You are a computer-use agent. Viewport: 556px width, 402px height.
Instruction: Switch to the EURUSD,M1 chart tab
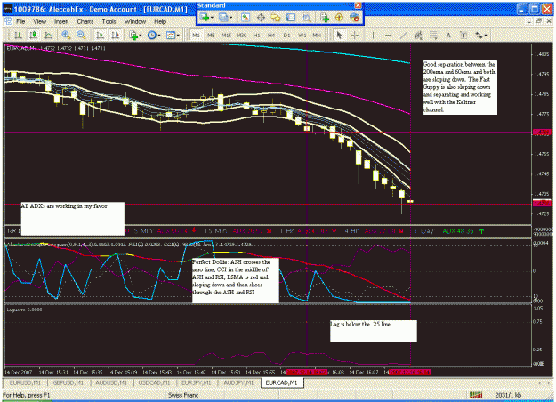pos(25,382)
